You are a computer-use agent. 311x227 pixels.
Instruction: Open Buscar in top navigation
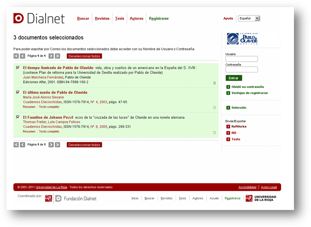pyautogui.click(x=83, y=19)
